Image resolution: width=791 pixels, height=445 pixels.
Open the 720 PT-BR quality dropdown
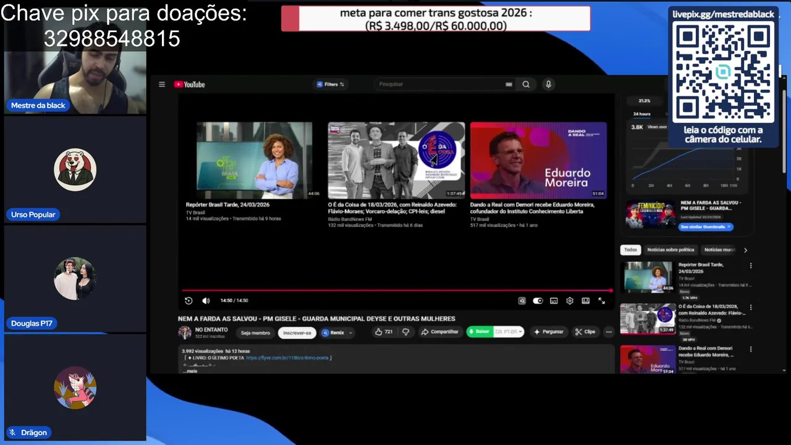pyautogui.click(x=508, y=332)
